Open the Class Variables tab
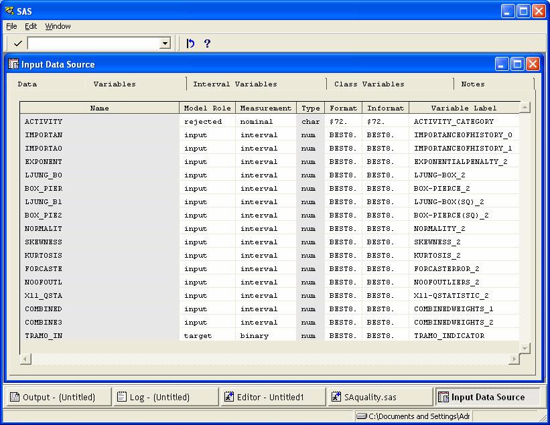Viewport: 550px width, 425px height. 369,84
